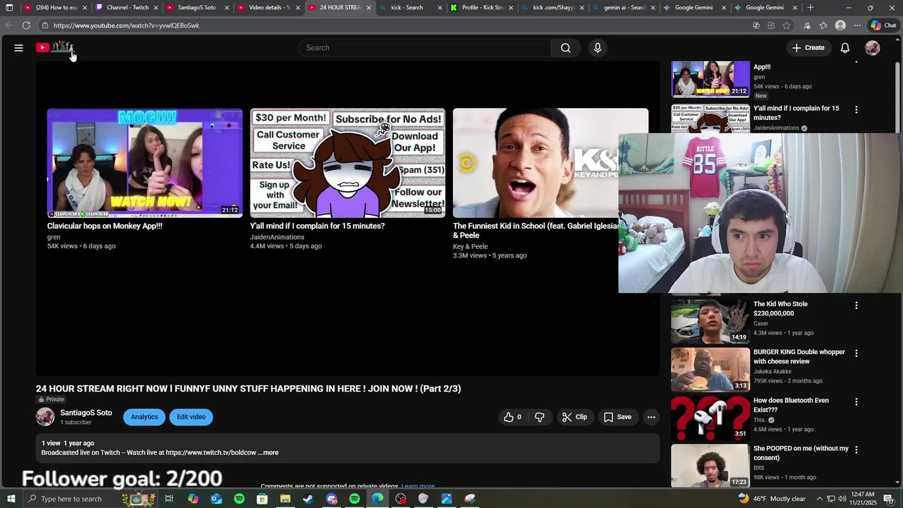This screenshot has width=903, height=508.
Task: Expand description with ...more
Action: (268, 453)
